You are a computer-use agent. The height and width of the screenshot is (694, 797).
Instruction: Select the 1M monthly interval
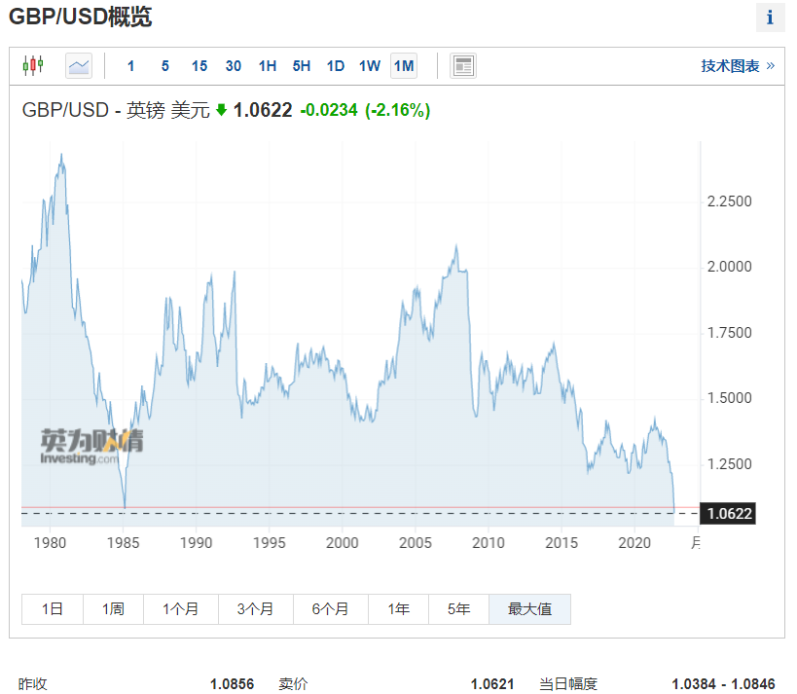point(404,66)
